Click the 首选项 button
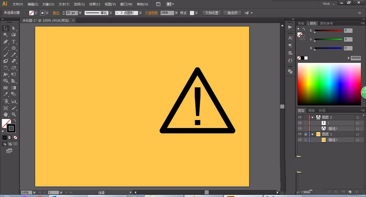Viewport: 366px width, 197px height. click(232, 13)
